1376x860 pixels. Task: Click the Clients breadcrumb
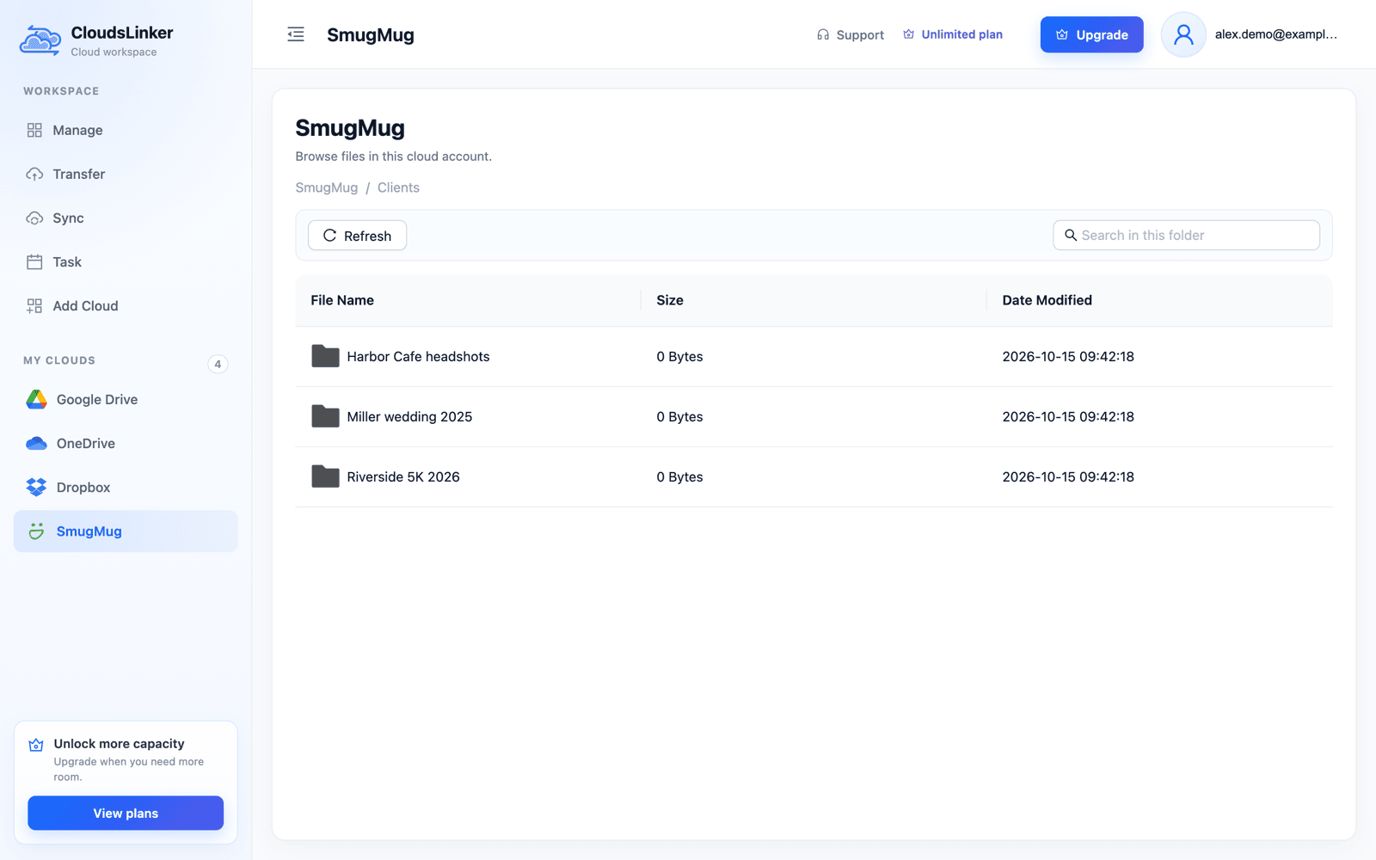[x=398, y=187]
